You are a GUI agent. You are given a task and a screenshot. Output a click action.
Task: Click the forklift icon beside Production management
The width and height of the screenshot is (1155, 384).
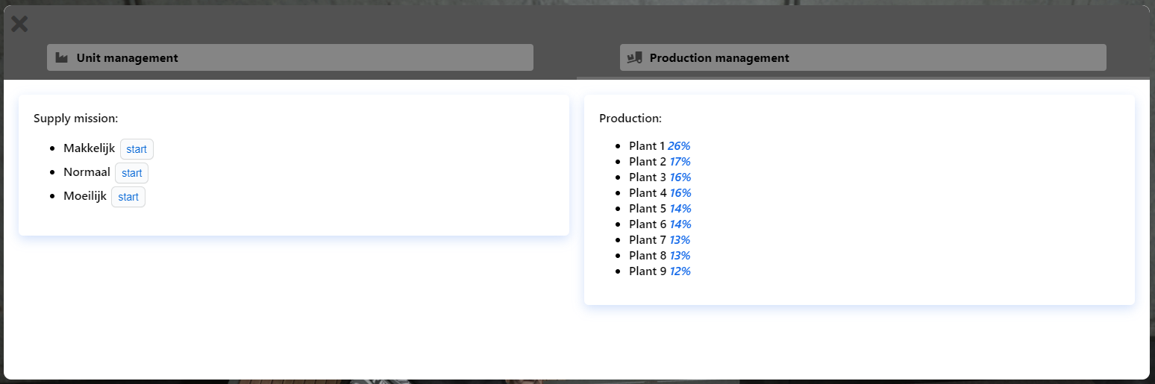tap(635, 57)
